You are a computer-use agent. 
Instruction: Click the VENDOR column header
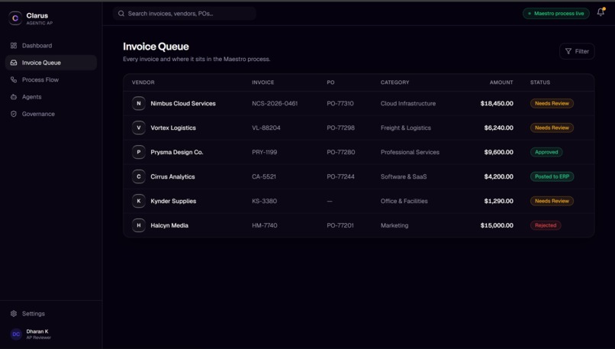pyautogui.click(x=143, y=82)
